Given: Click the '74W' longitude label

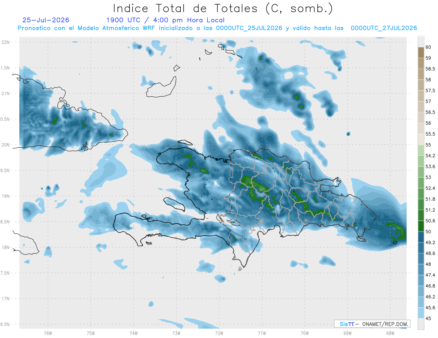Looking at the screenshot, I should 133,333.
